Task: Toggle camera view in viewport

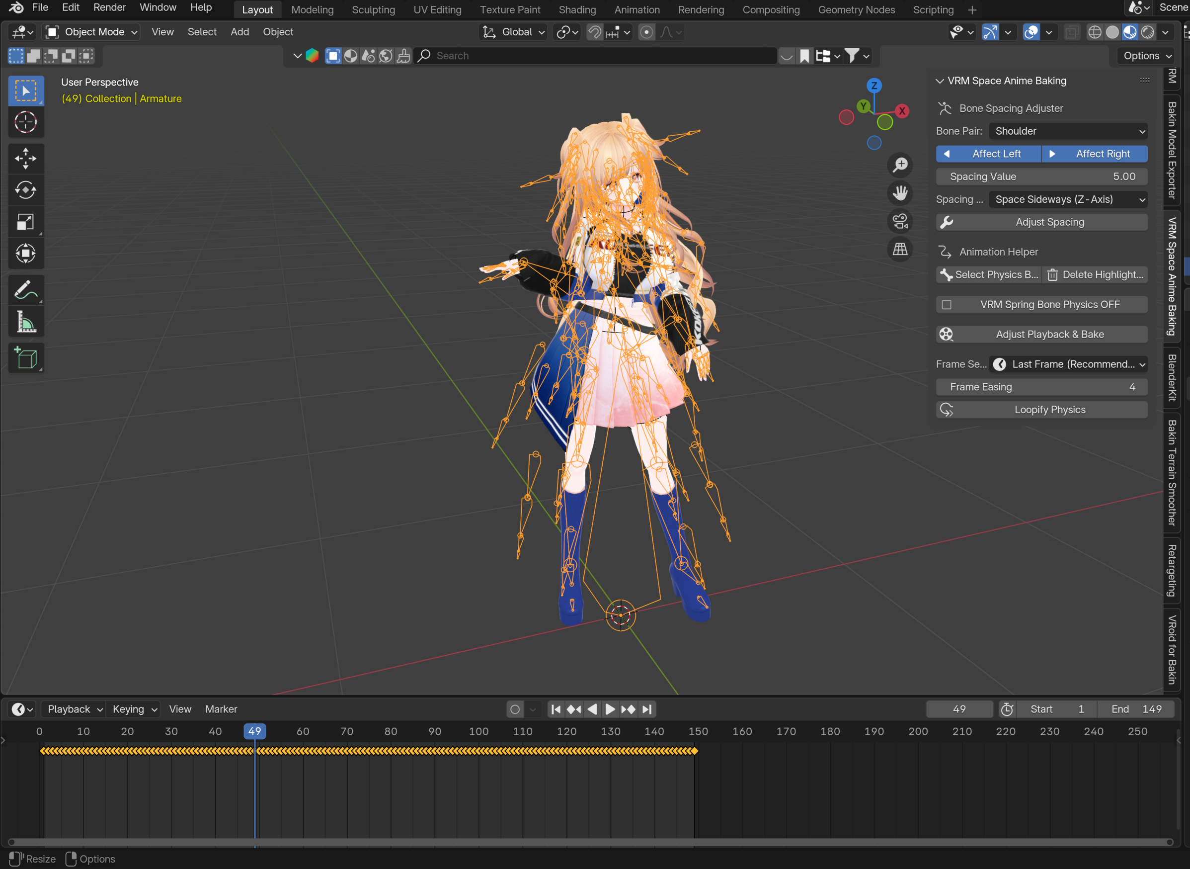Action: (900, 221)
